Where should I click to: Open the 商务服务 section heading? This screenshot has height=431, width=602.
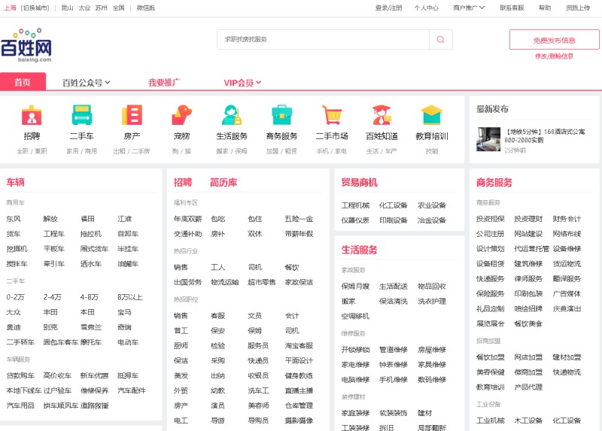(494, 182)
